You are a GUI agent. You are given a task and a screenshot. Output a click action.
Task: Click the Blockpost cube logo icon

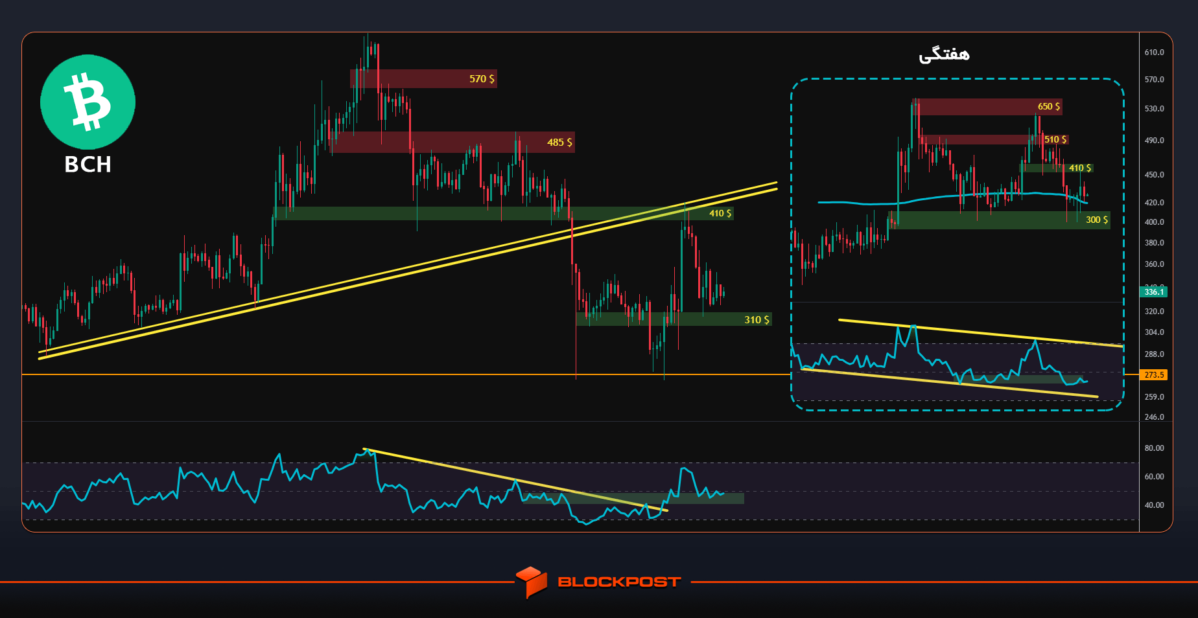point(532,582)
